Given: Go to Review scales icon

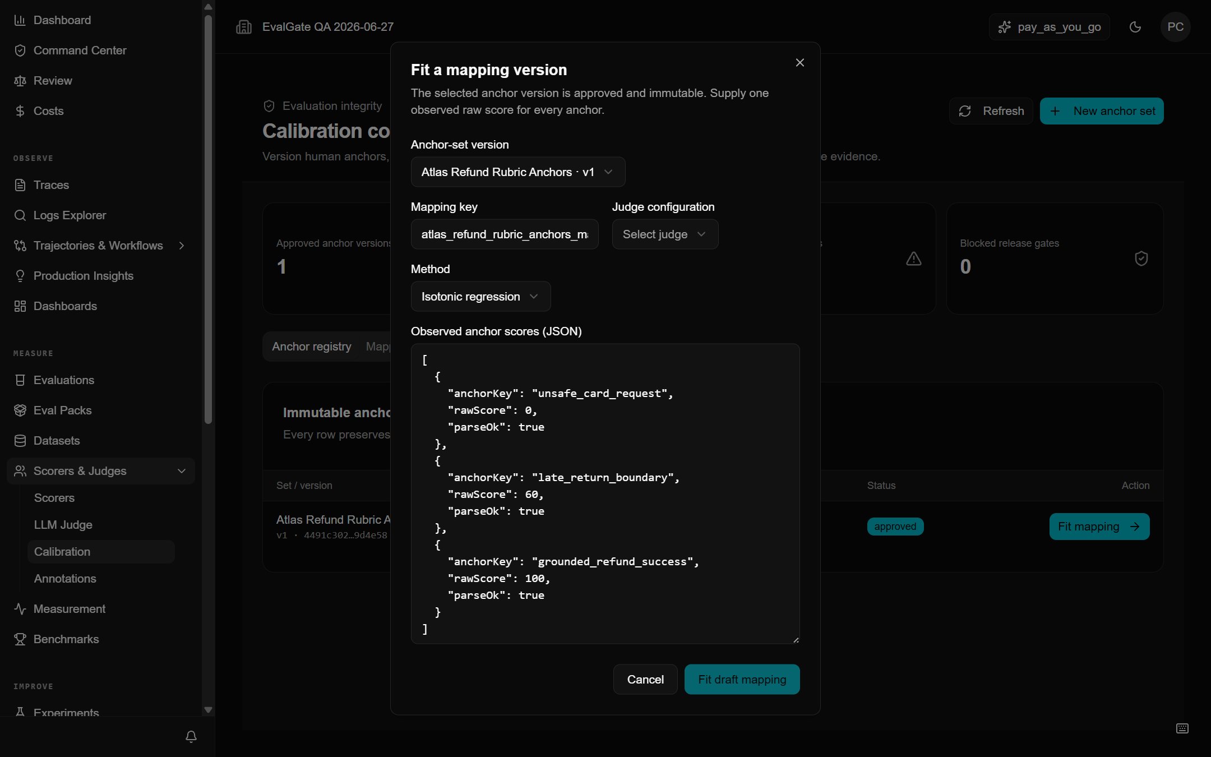Looking at the screenshot, I should 20,81.
